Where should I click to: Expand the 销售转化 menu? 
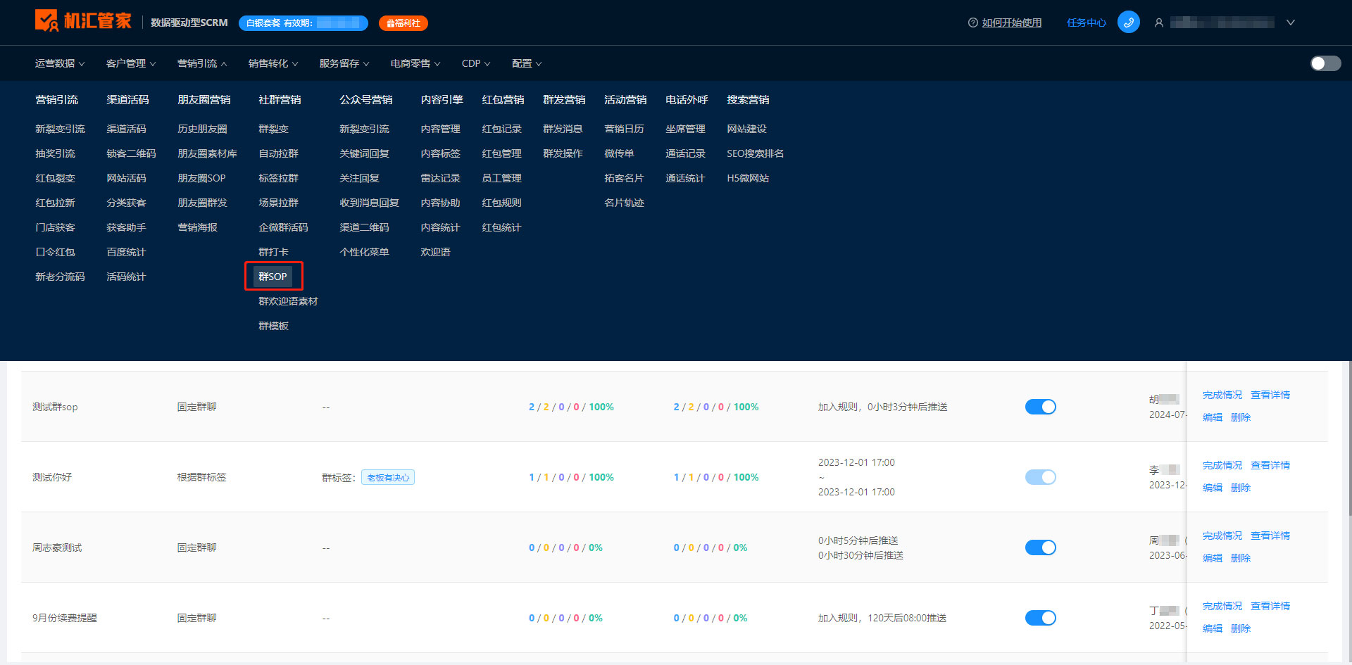[x=273, y=63]
